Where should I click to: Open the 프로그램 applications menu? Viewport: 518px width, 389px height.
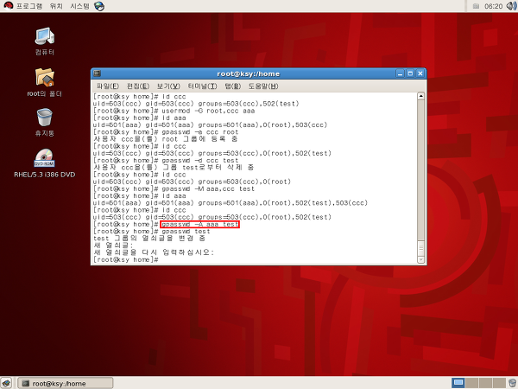click(29, 6)
